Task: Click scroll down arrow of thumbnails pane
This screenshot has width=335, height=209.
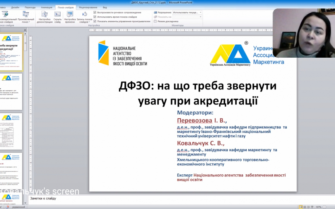Action: point(26,203)
